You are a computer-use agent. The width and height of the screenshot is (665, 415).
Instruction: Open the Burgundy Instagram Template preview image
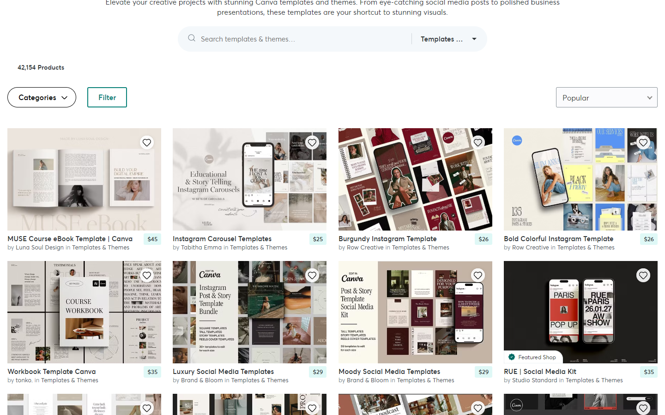(x=415, y=179)
